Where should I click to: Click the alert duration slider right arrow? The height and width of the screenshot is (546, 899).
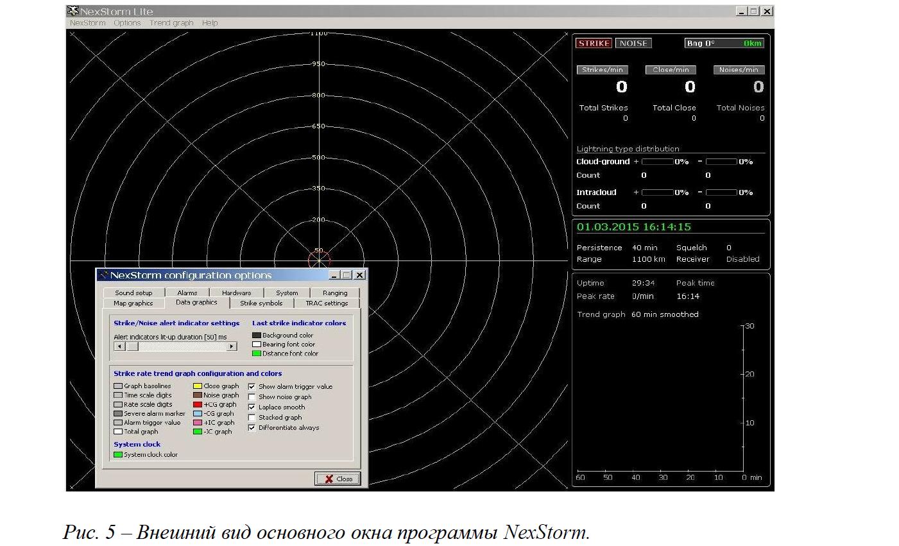(232, 346)
